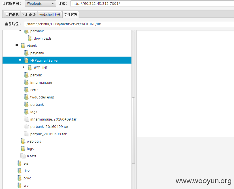Click the twoCodeTemp folder icon
This screenshot has width=234, height=189.
[26, 97]
